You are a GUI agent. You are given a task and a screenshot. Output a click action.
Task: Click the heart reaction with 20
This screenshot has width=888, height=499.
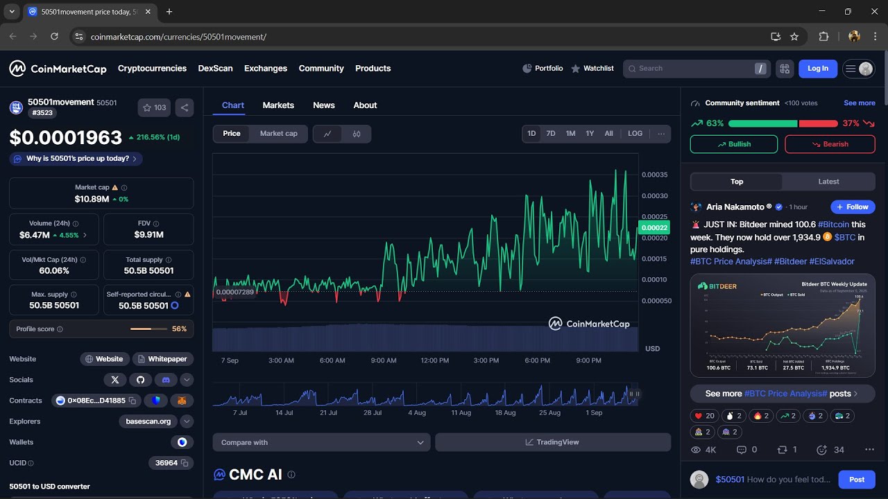click(x=704, y=416)
